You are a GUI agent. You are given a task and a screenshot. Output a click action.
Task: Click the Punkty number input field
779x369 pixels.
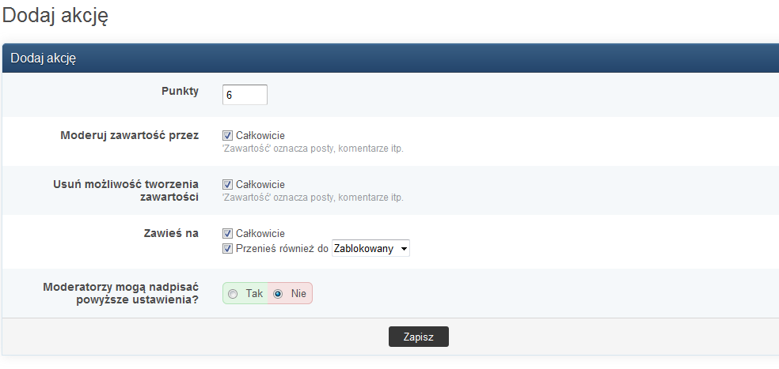tap(245, 95)
